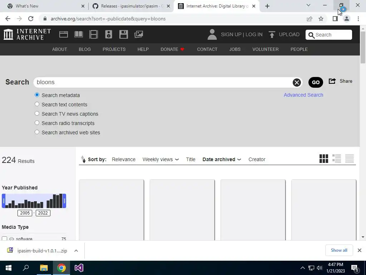Select Search text contents option
The height and width of the screenshot is (275, 366).
(x=37, y=104)
